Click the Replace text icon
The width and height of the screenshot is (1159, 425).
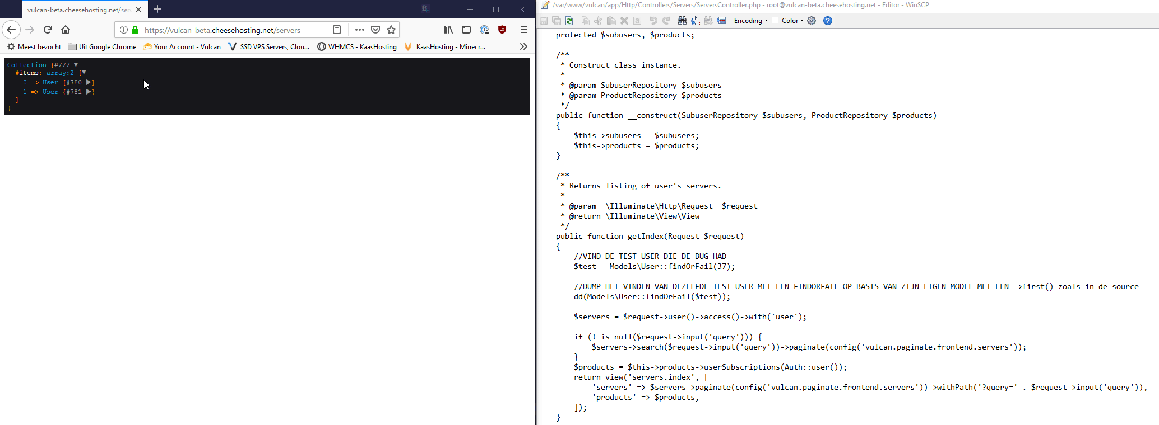coord(696,21)
